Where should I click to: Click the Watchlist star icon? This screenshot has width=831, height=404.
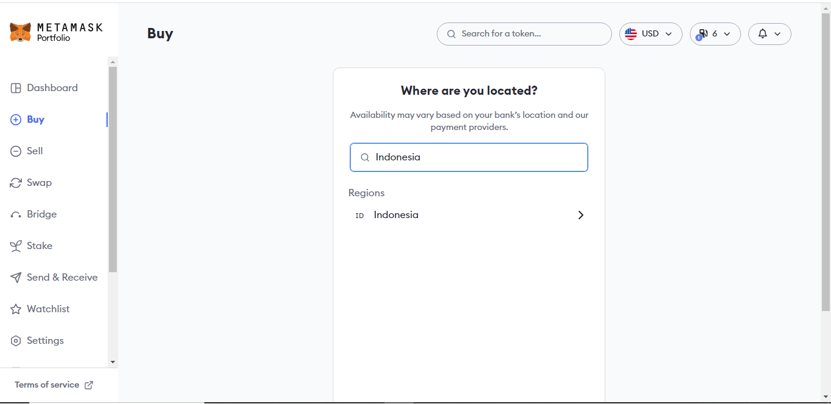coord(16,309)
